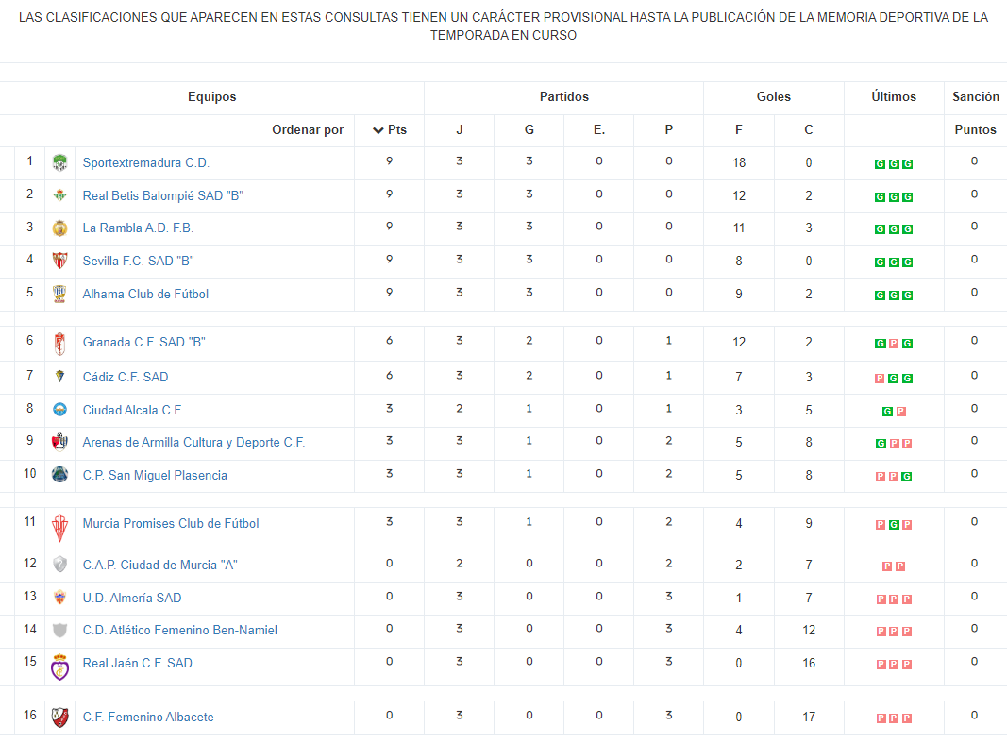Image resolution: width=1007 pixels, height=743 pixels.
Task: Click Sportextremadura's goals for value 18
Action: (739, 163)
